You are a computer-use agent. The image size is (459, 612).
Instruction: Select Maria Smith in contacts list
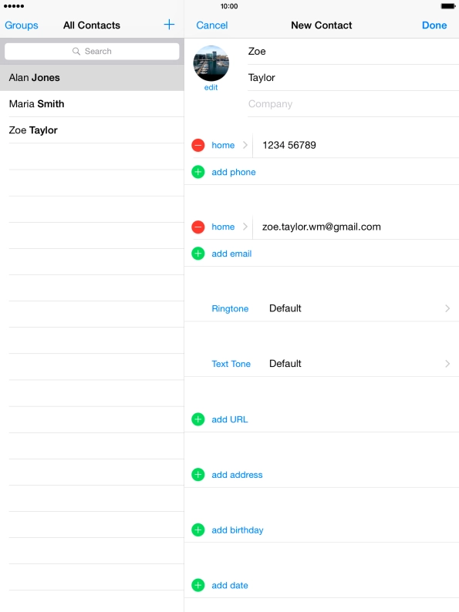[92, 104]
